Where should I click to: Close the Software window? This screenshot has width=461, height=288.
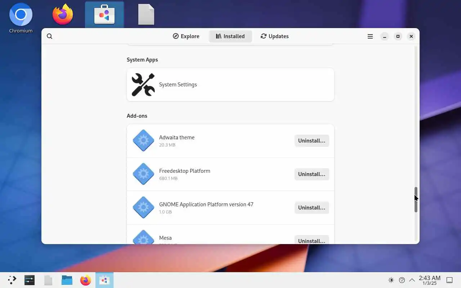coord(411,36)
